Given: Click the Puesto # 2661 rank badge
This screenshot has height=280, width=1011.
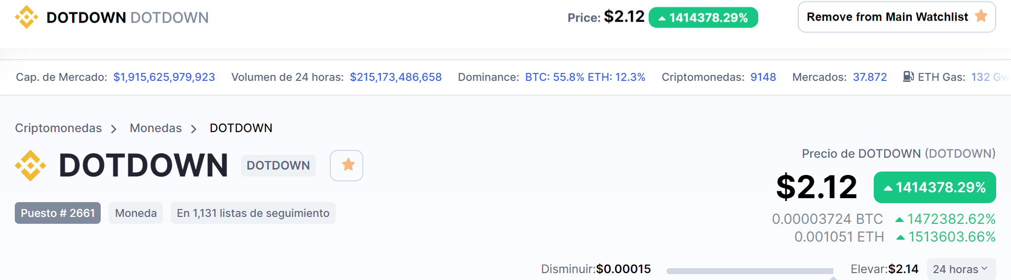Looking at the screenshot, I should [x=58, y=213].
